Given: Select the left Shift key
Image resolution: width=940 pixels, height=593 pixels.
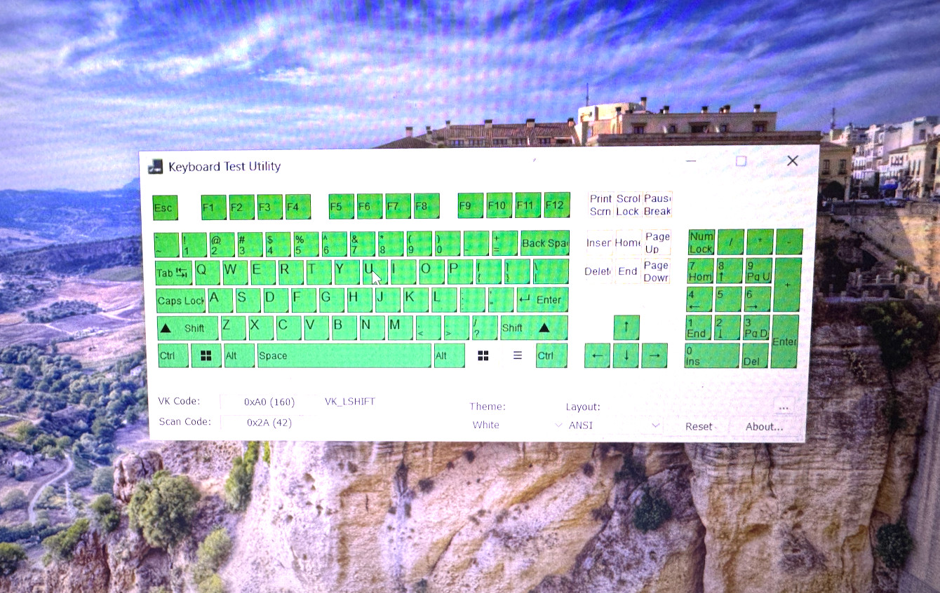Looking at the screenshot, I should point(187,328).
